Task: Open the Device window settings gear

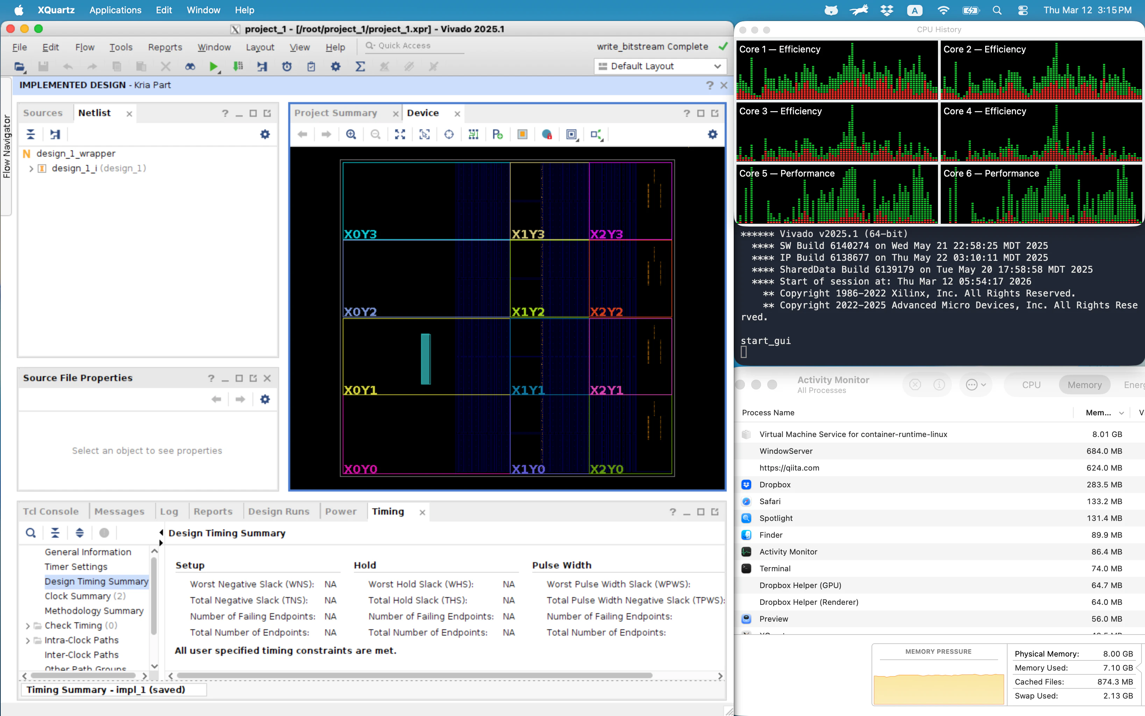Action: coord(713,135)
